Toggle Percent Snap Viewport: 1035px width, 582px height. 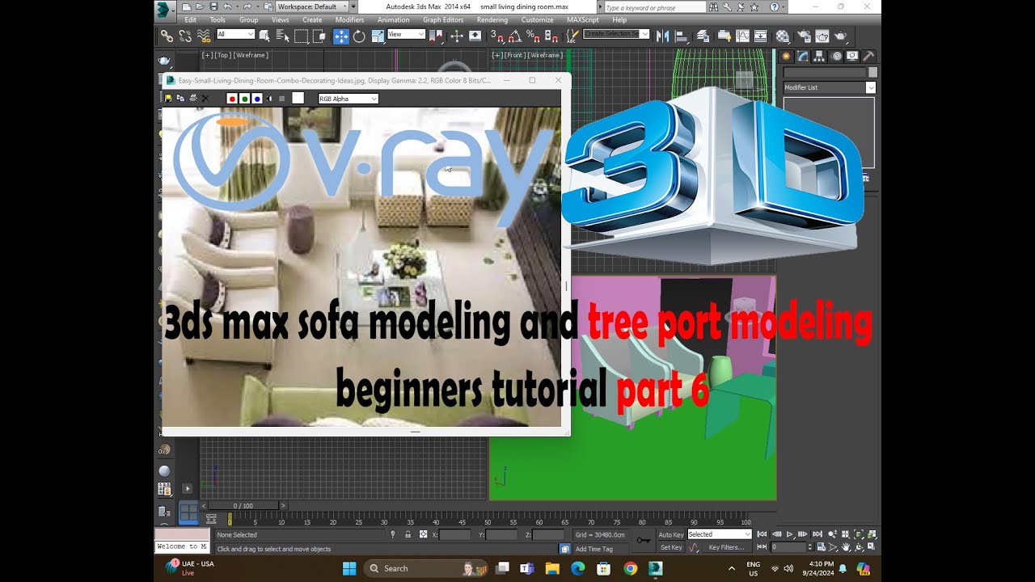tap(533, 36)
